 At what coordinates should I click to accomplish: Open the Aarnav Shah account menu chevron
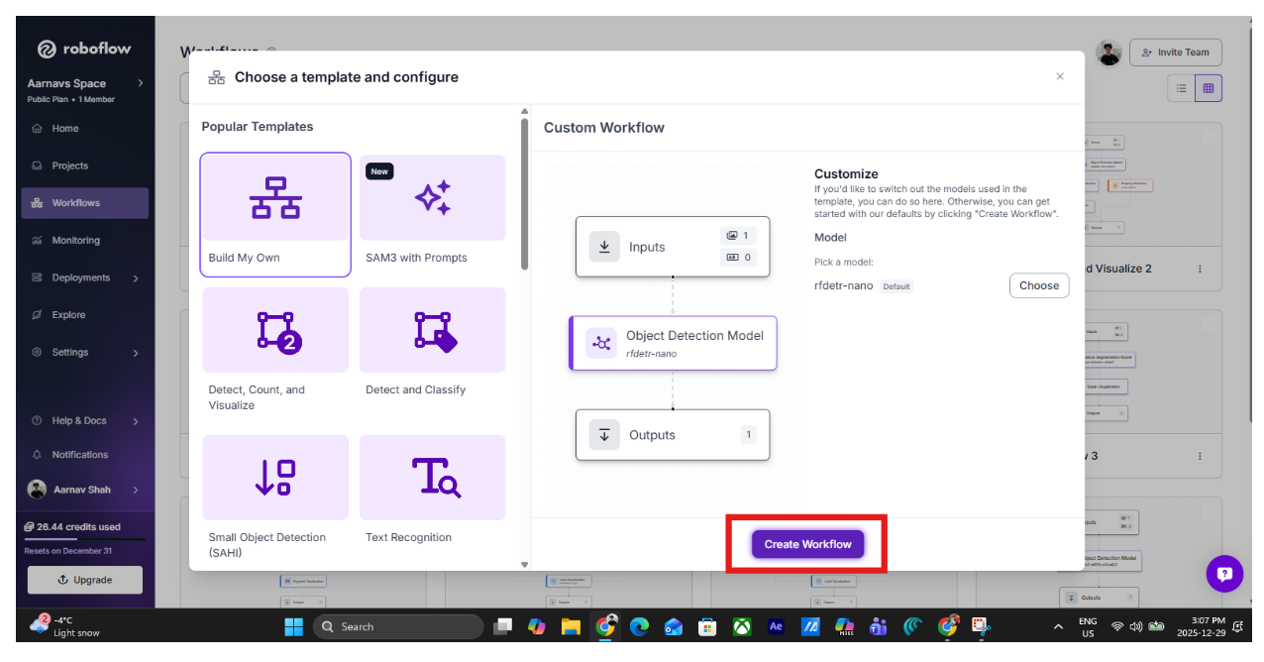click(136, 490)
